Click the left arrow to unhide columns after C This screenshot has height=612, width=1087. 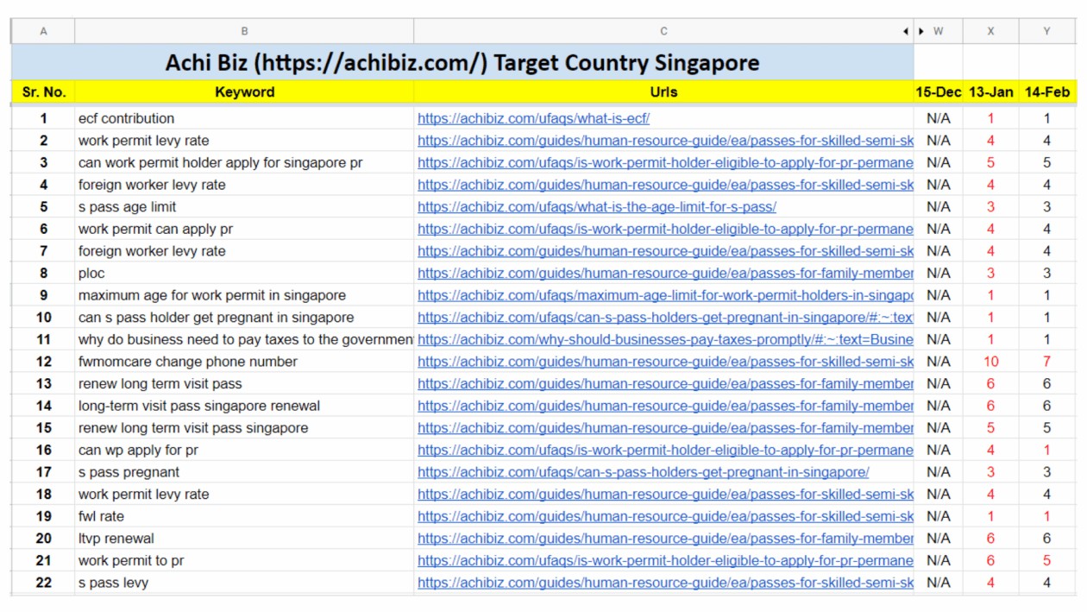(906, 31)
